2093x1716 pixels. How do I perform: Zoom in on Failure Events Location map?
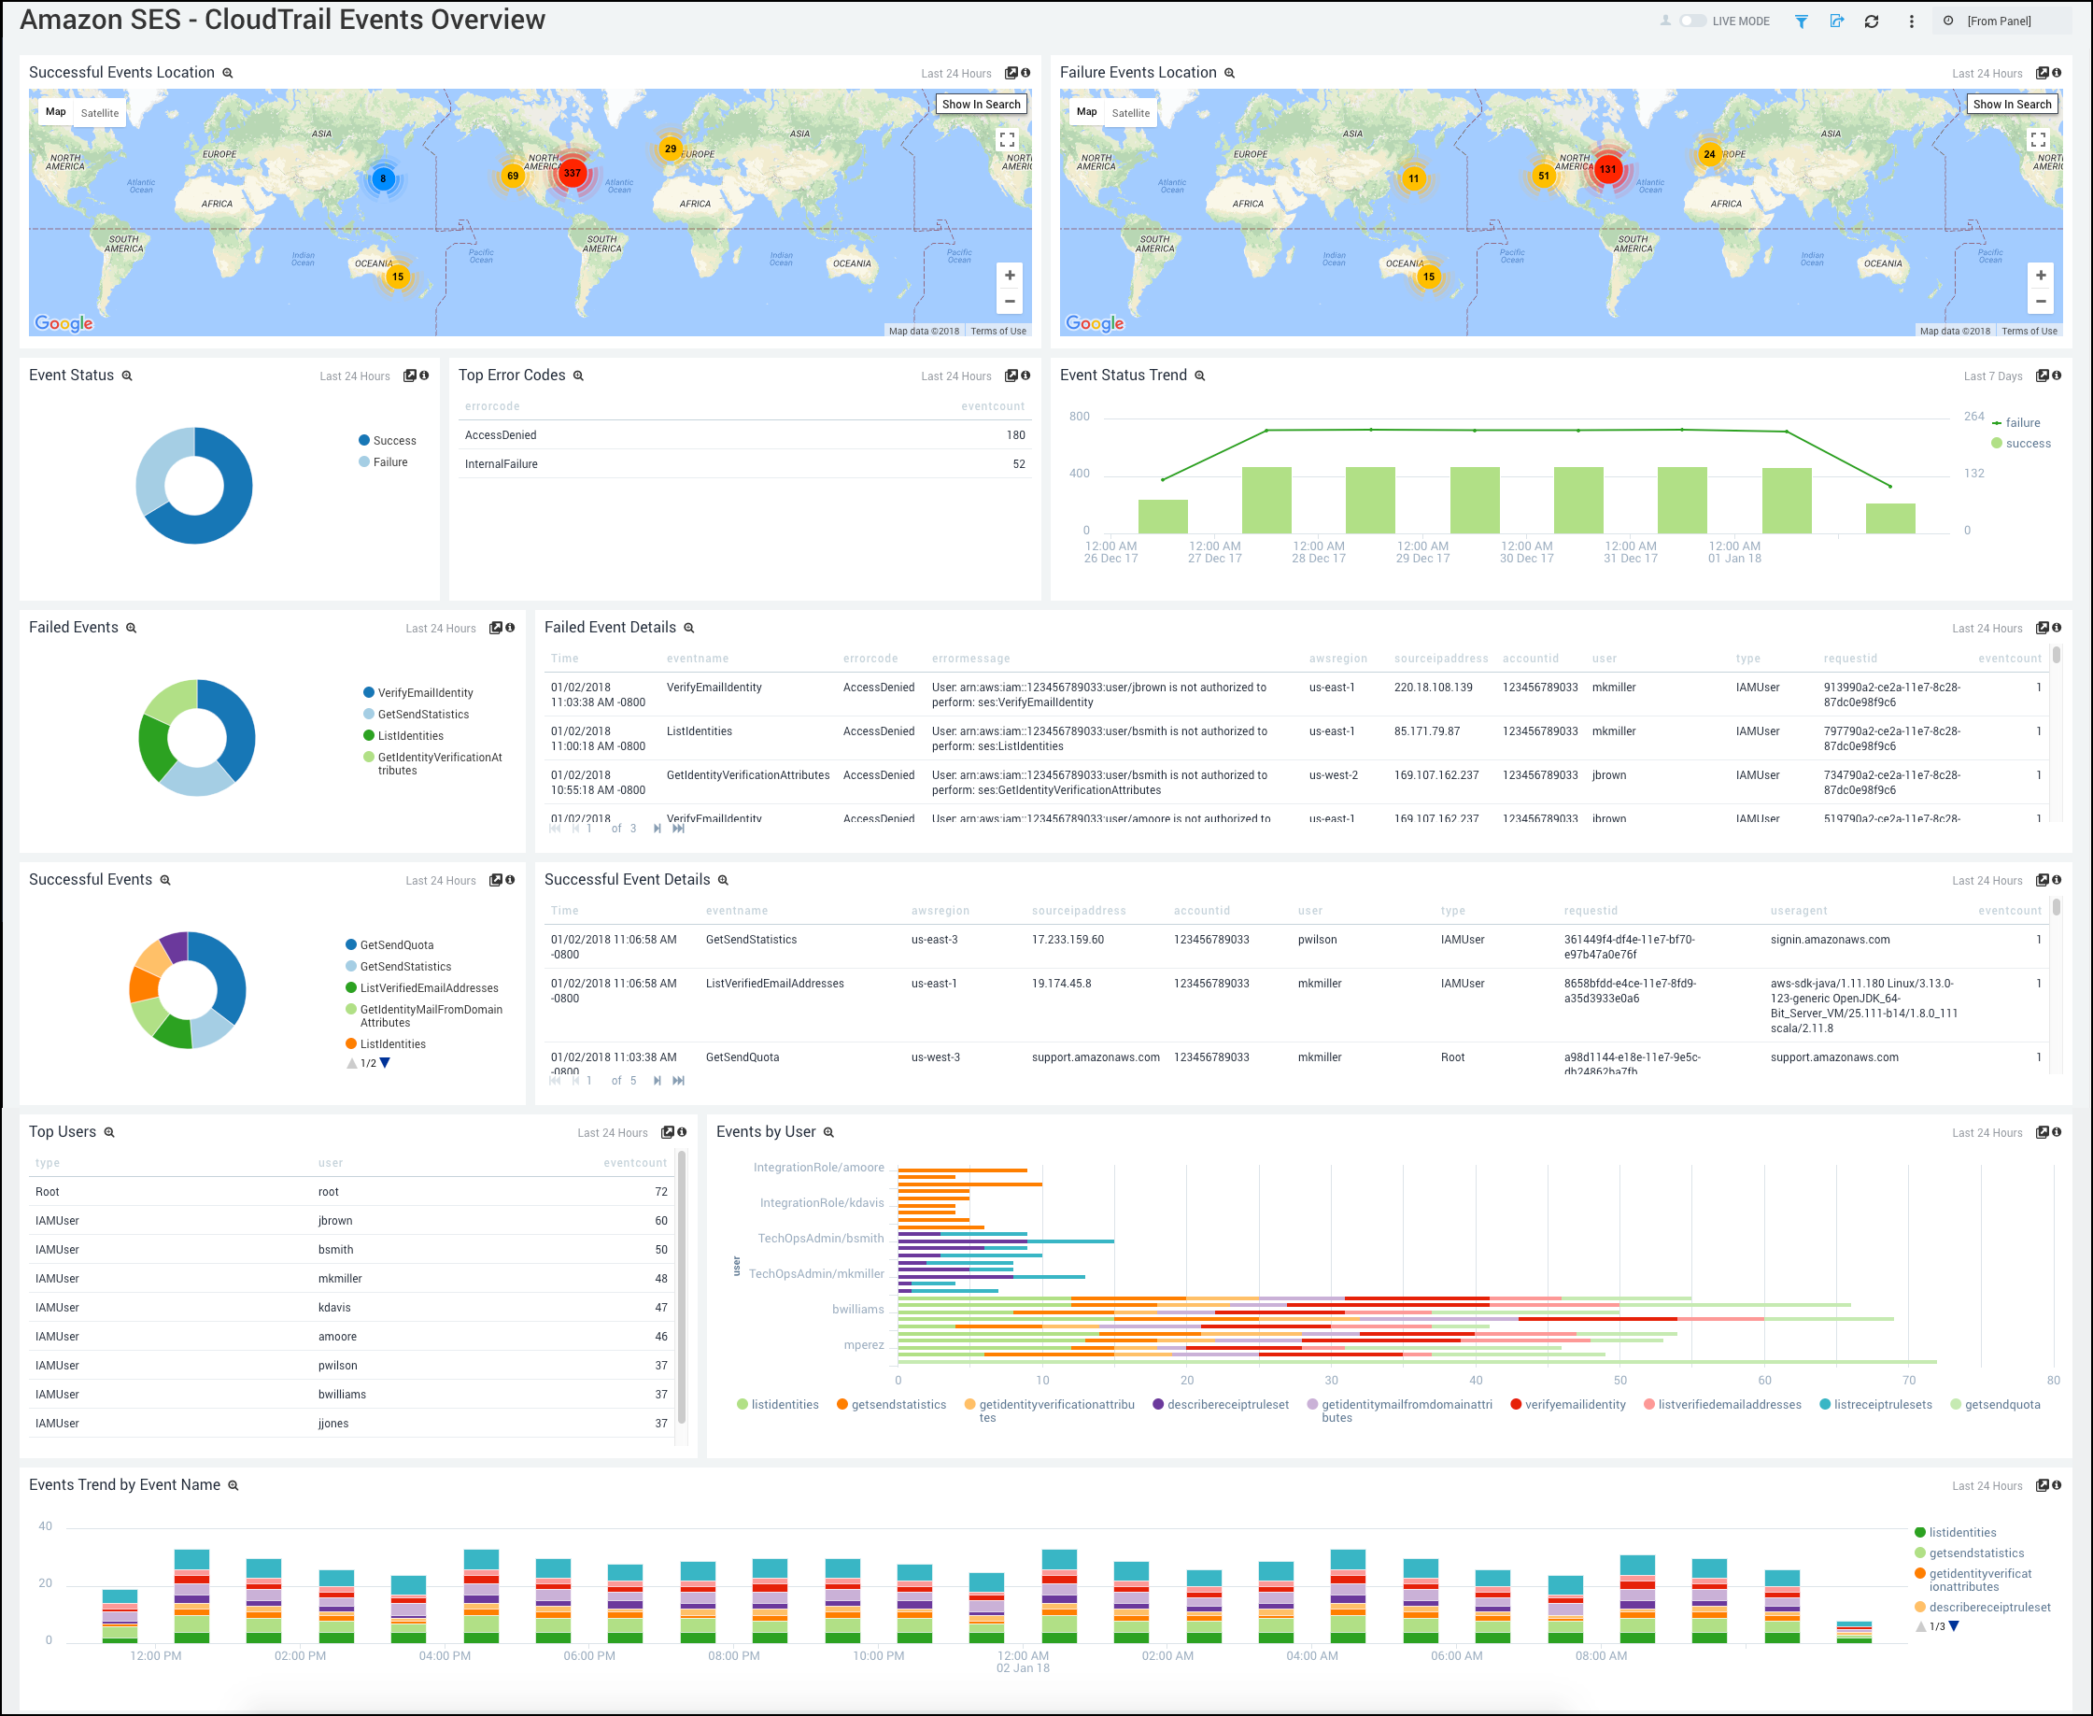pos(2041,276)
